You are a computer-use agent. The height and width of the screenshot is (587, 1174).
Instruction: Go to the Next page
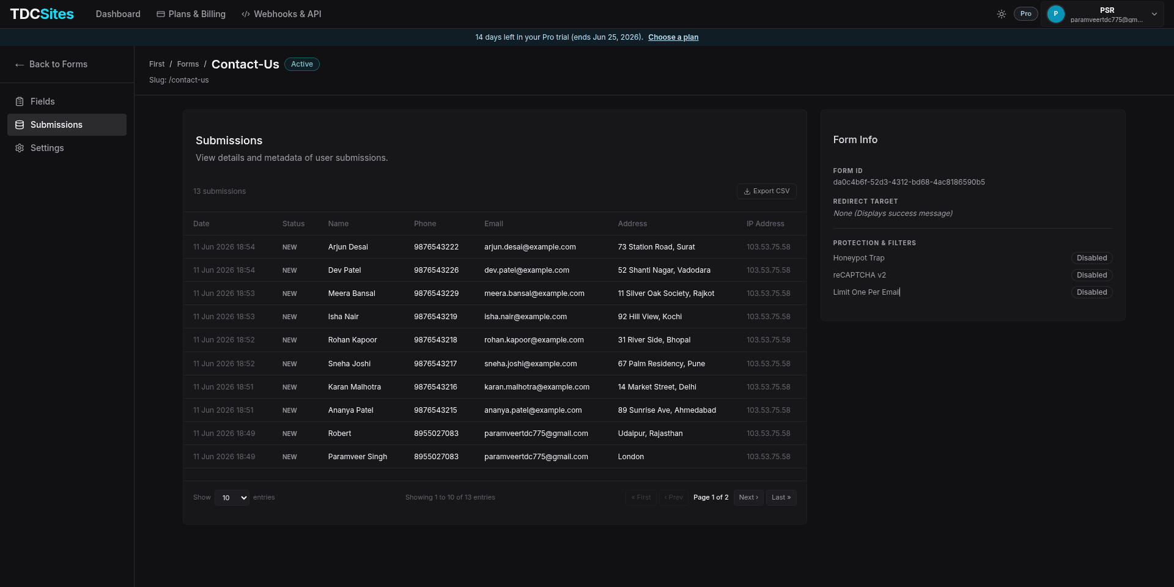[x=748, y=498]
